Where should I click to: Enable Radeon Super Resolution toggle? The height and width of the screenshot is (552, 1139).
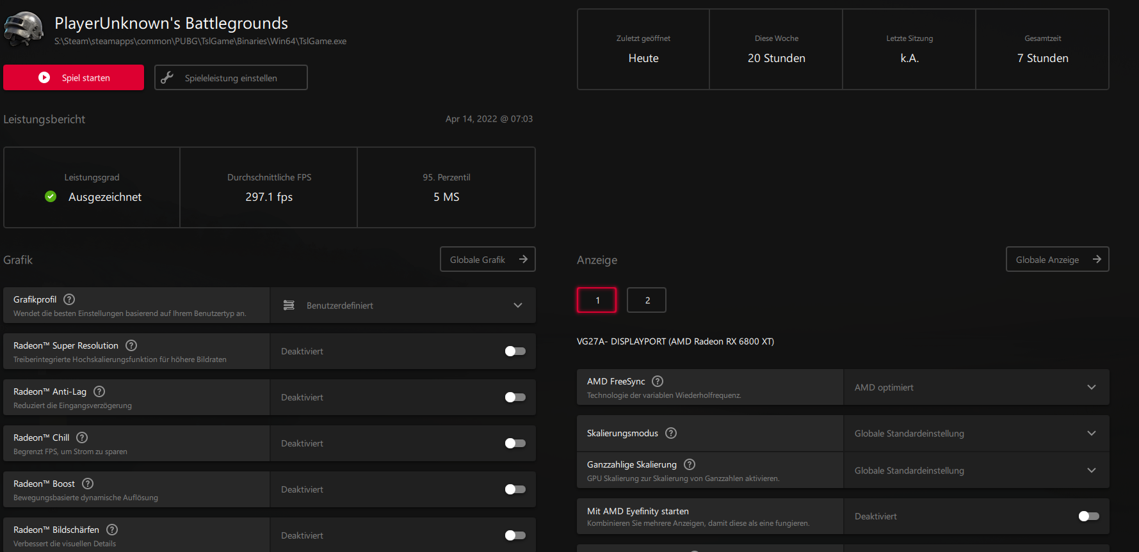[x=515, y=351]
